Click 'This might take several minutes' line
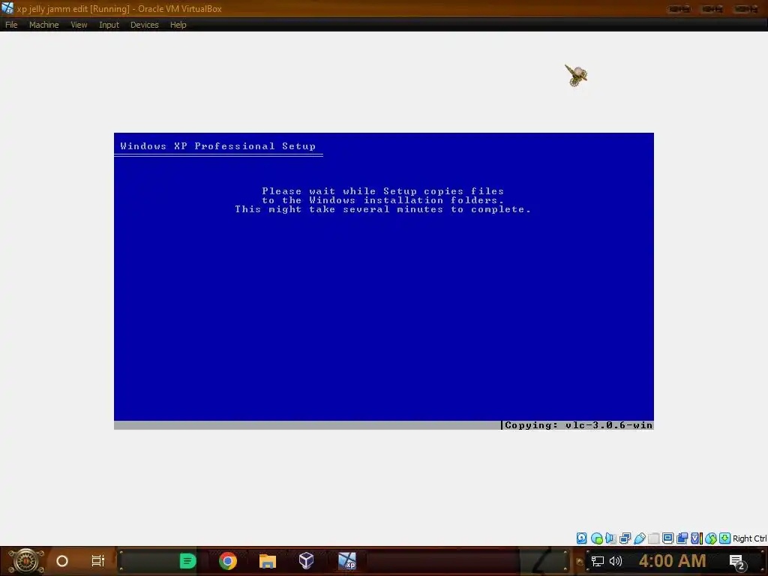The image size is (768, 576). click(x=383, y=209)
